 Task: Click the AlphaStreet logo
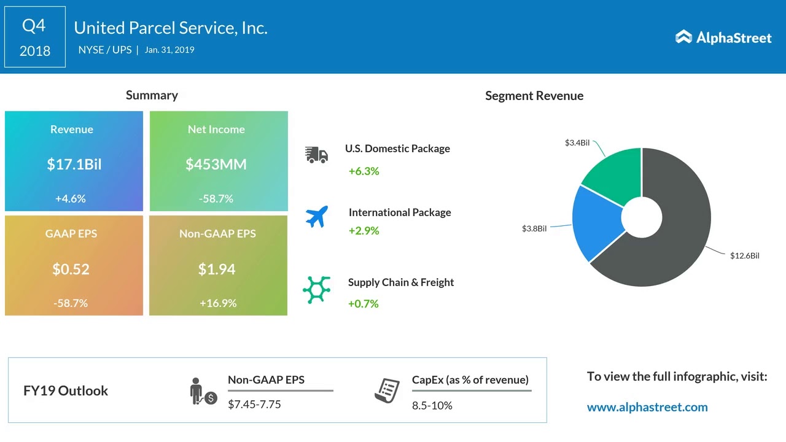click(x=723, y=37)
